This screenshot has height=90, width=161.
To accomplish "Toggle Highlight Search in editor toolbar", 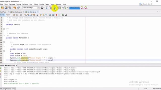I will click(34, 15).
